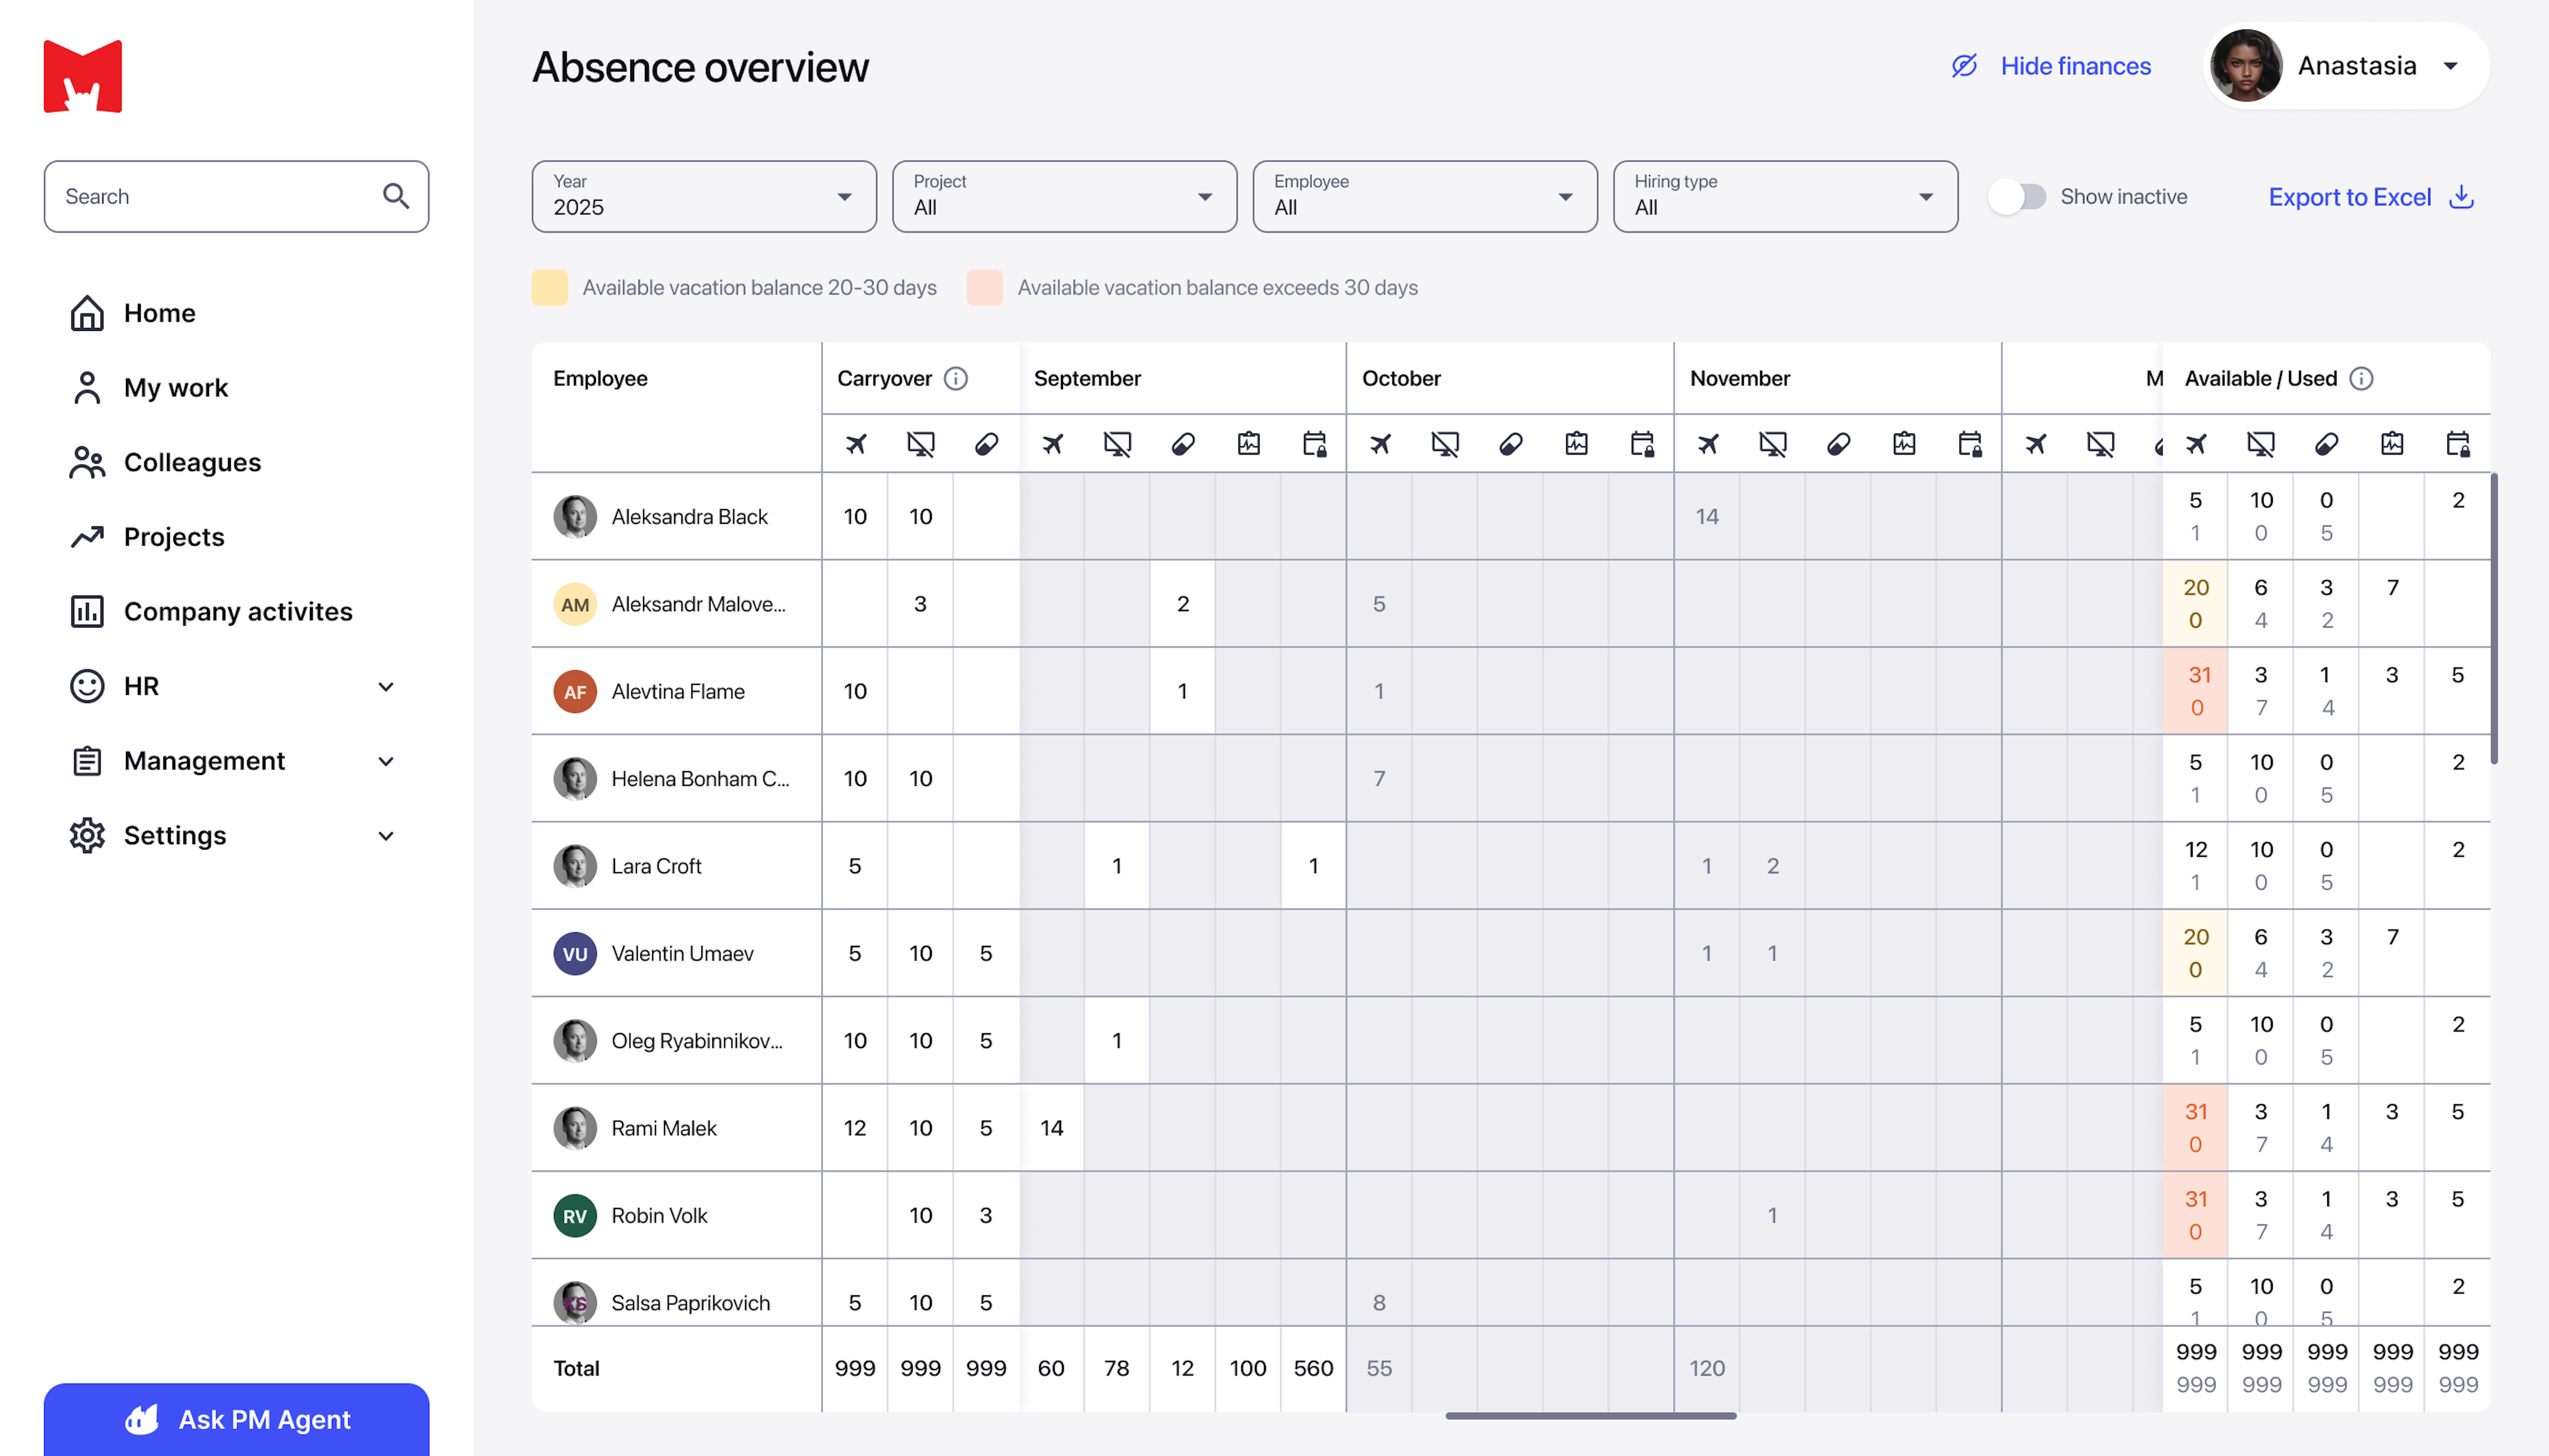The width and height of the screenshot is (2549, 1456).
Task: Click the locked calendar icon under October
Action: click(1642, 444)
